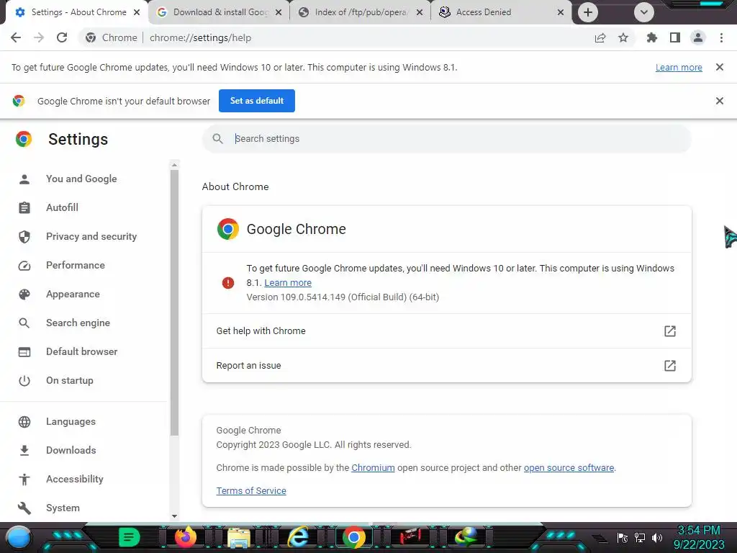Click the forward navigation arrow
This screenshot has height=553, width=737.
pos(39,37)
